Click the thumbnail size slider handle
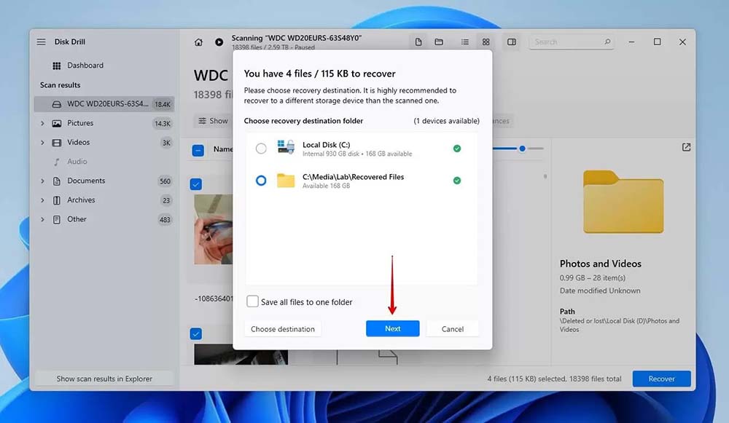 (523, 149)
